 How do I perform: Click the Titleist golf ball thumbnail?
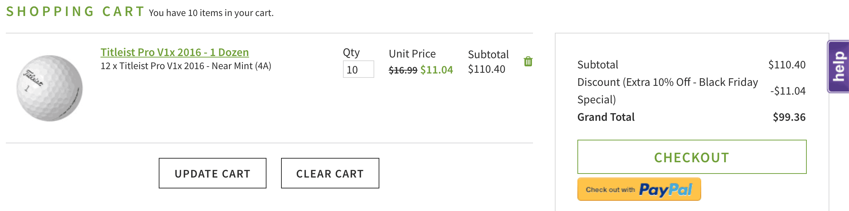click(50, 88)
